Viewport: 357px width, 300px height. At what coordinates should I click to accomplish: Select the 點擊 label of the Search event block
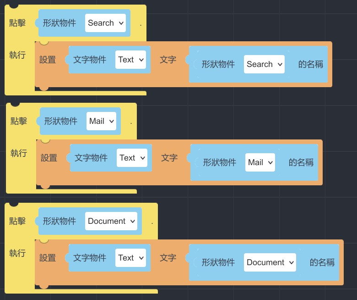coord(17,23)
